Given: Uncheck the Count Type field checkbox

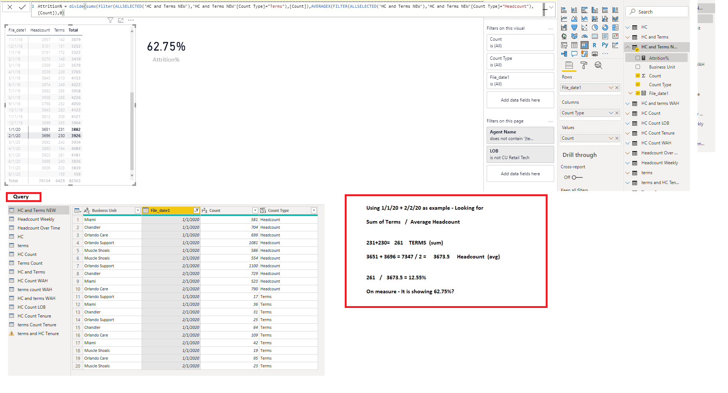Looking at the screenshot, I should pyautogui.click(x=638, y=84).
